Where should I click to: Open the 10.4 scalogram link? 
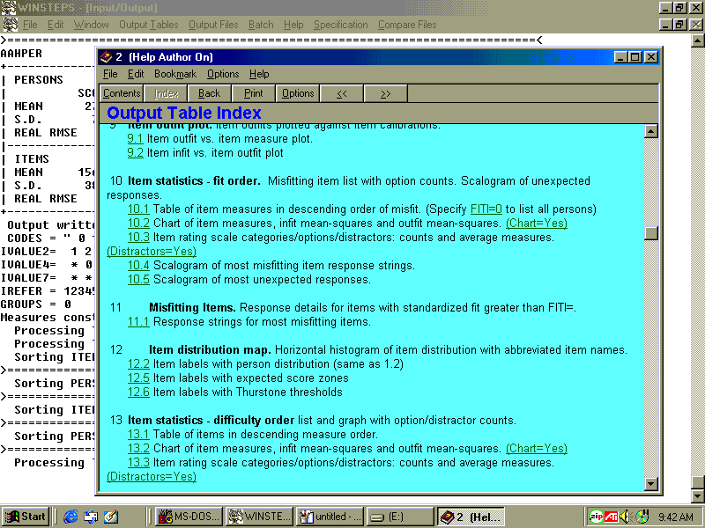[138, 266]
